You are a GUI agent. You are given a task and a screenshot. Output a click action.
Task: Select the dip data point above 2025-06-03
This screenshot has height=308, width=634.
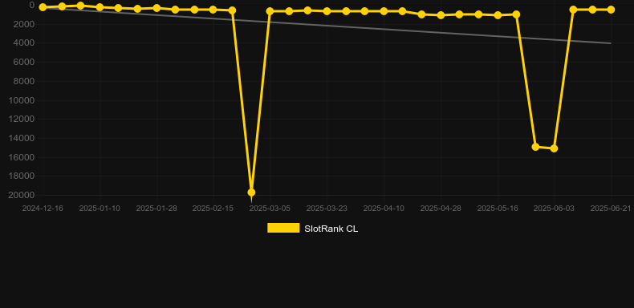click(554, 148)
